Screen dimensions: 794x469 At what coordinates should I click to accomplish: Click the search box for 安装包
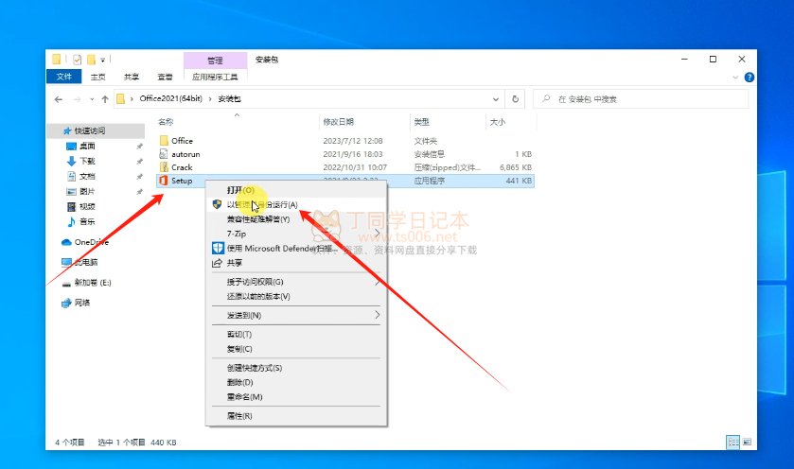tap(641, 99)
